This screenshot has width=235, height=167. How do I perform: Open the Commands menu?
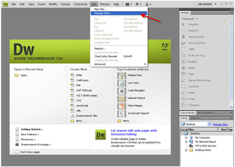[x=80, y=4]
